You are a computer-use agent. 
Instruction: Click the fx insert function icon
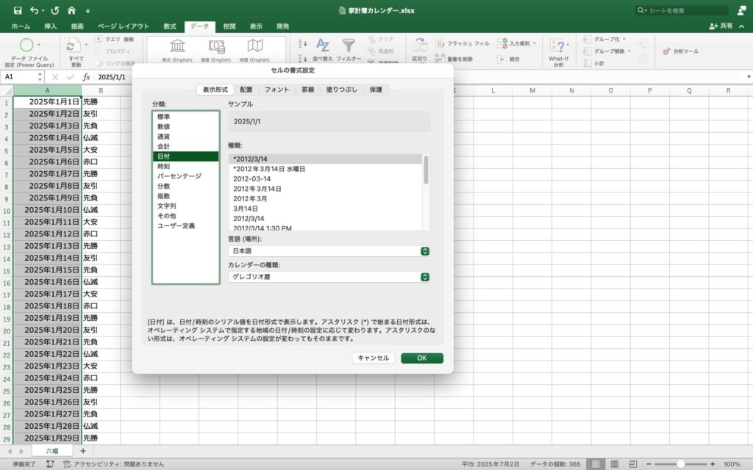click(87, 76)
